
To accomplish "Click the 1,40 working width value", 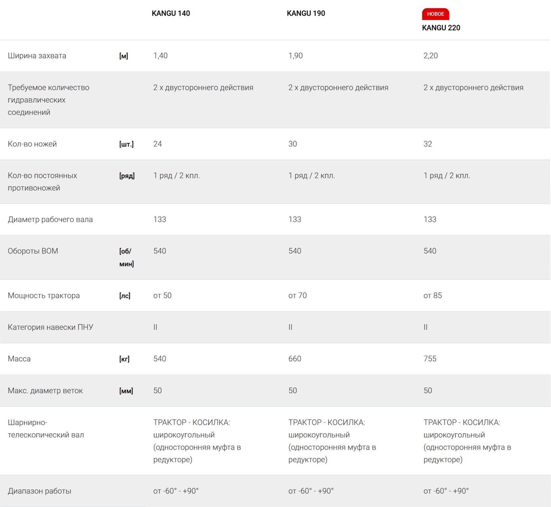I will [160, 56].
